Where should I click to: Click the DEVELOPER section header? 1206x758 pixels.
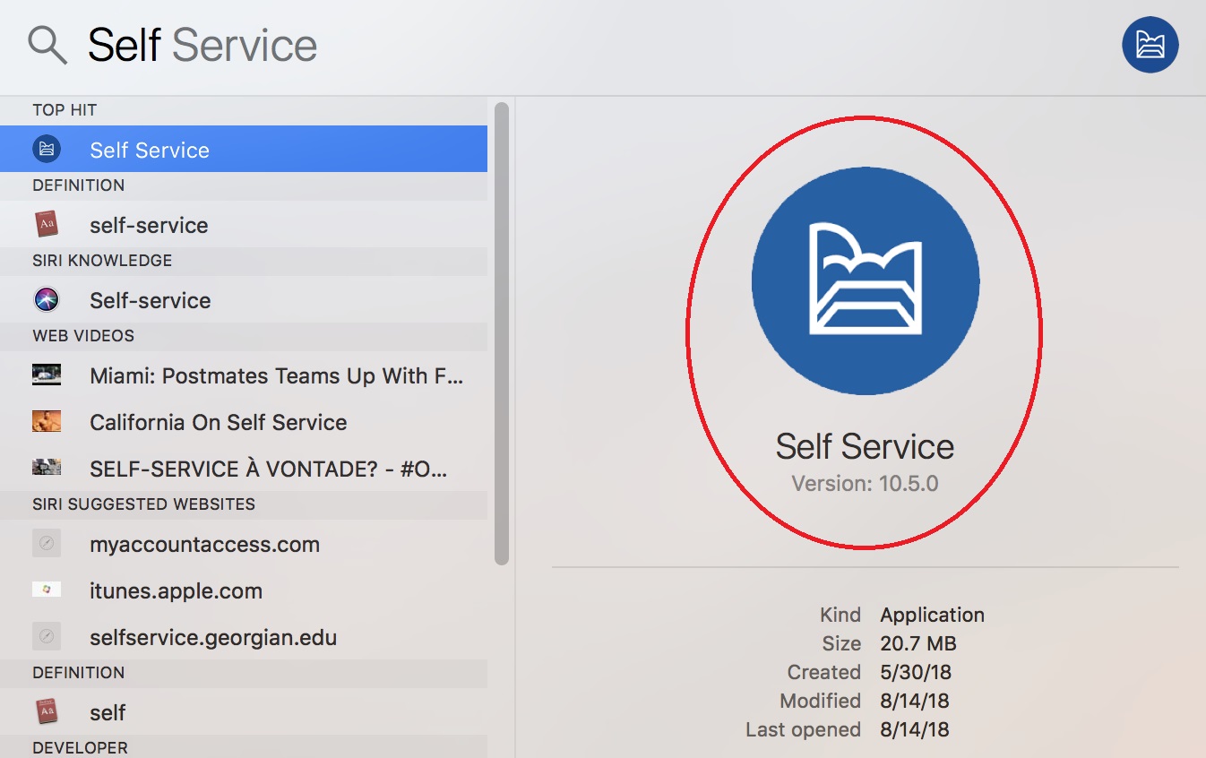[80, 747]
